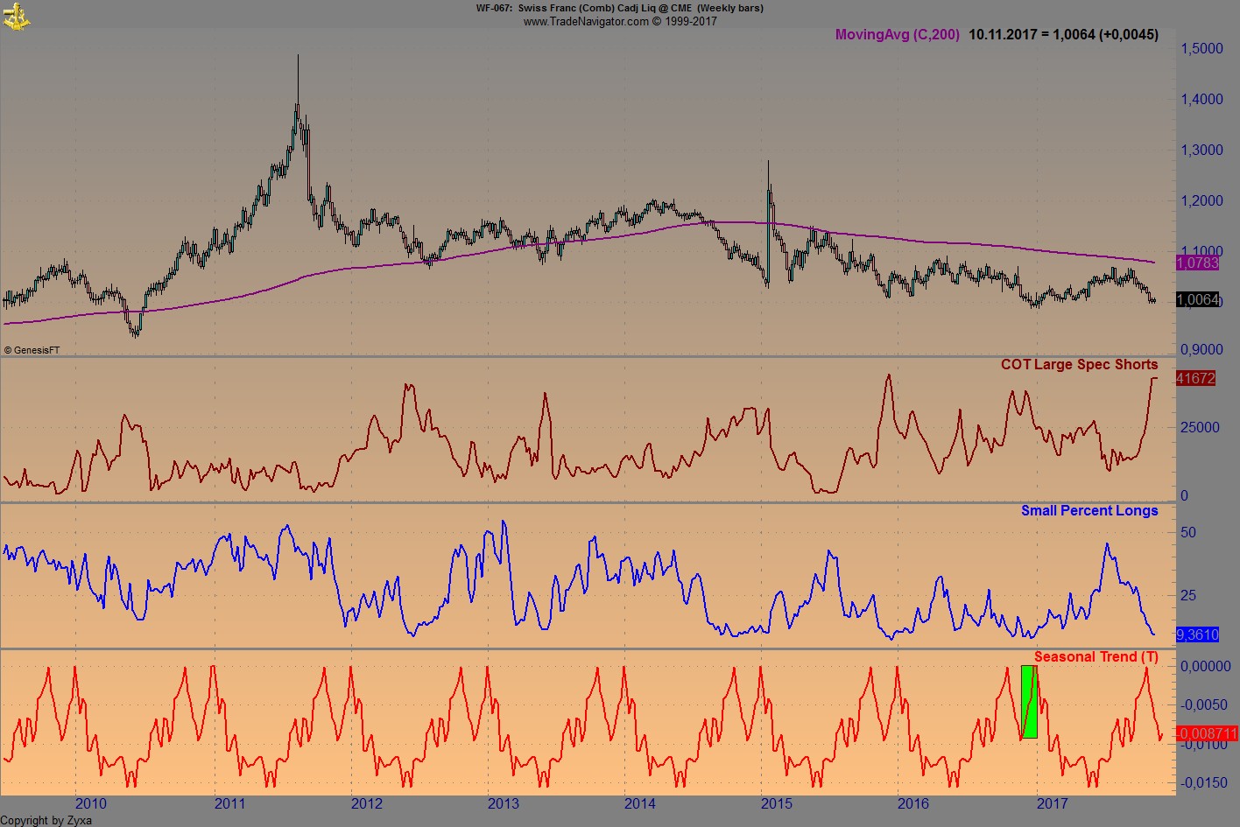
Task: Click the green highlighted box in Seasonal Trend
Action: click(x=1029, y=702)
